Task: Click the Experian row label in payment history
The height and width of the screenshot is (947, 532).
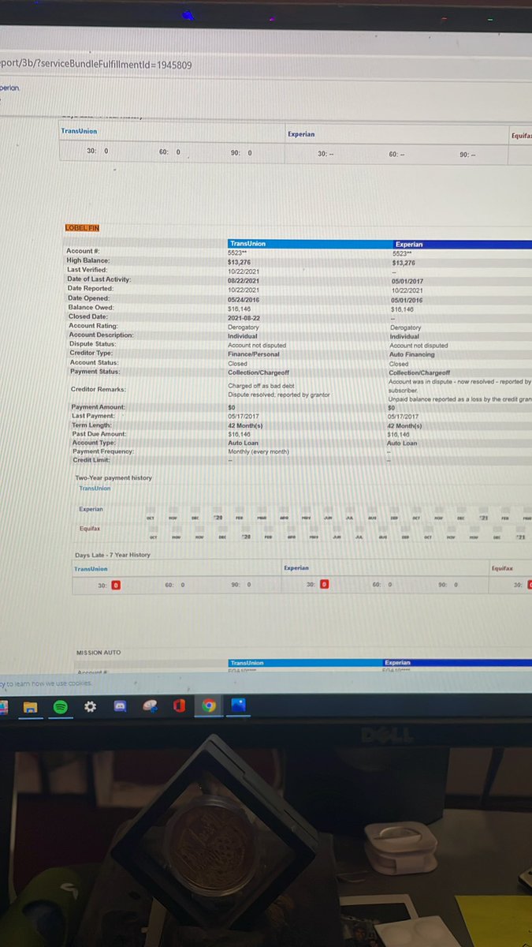Action: 91,508
